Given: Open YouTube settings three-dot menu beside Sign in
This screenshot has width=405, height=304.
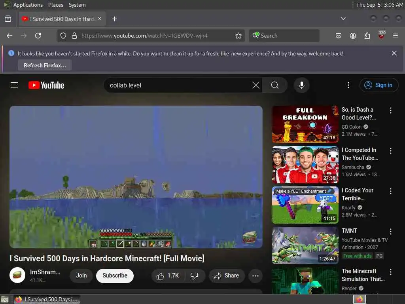Looking at the screenshot, I should point(348,85).
